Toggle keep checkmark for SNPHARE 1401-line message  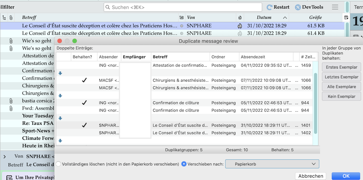84,125
